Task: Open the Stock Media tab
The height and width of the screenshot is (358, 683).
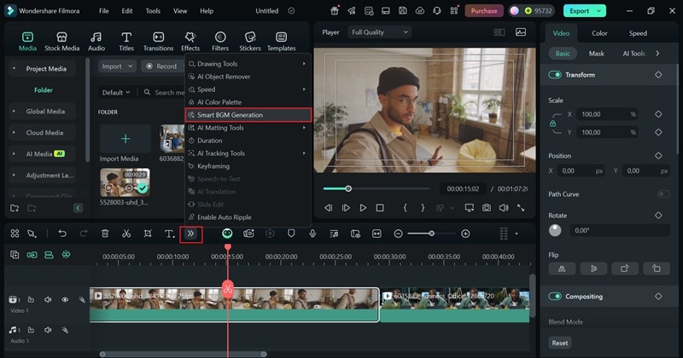Action: coord(61,42)
